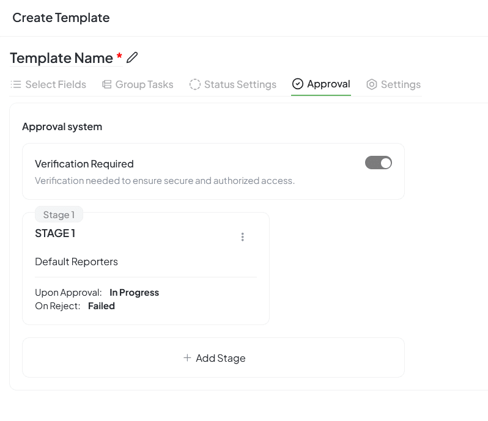Click the In Progress approval status
This screenshot has width=488, height=421.
(134, 293)
